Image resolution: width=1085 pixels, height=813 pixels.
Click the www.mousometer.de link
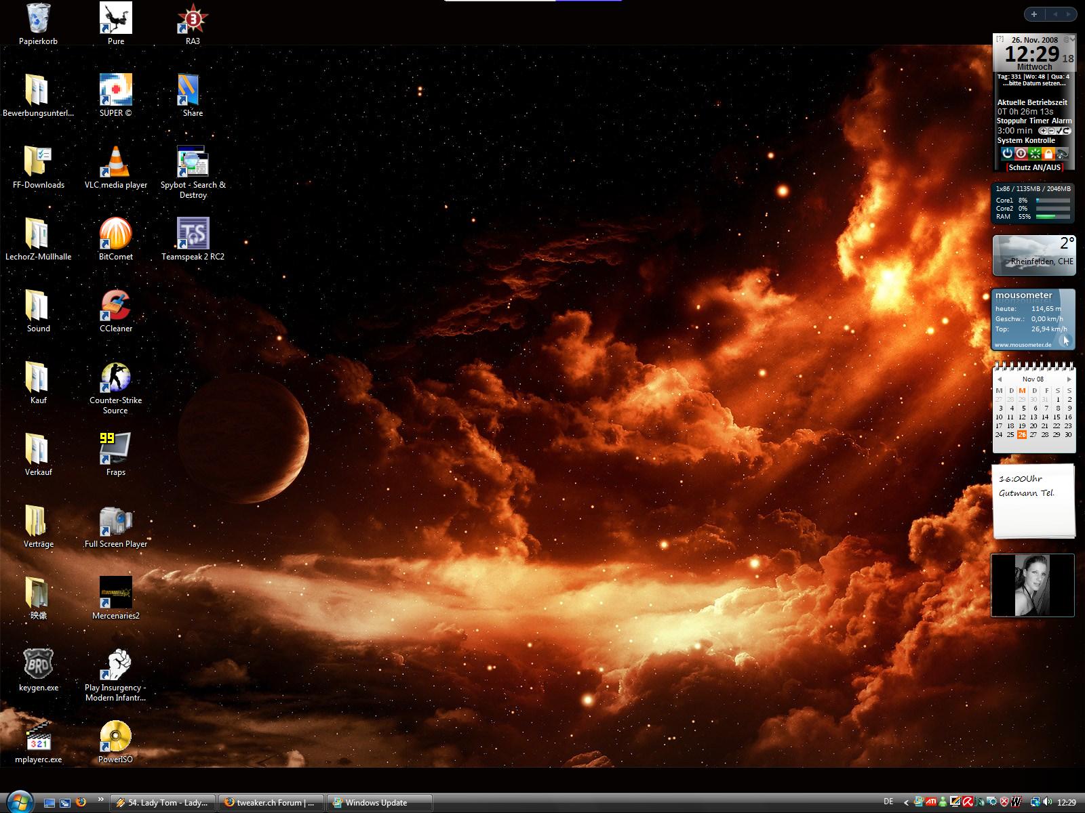[1023, 345]
